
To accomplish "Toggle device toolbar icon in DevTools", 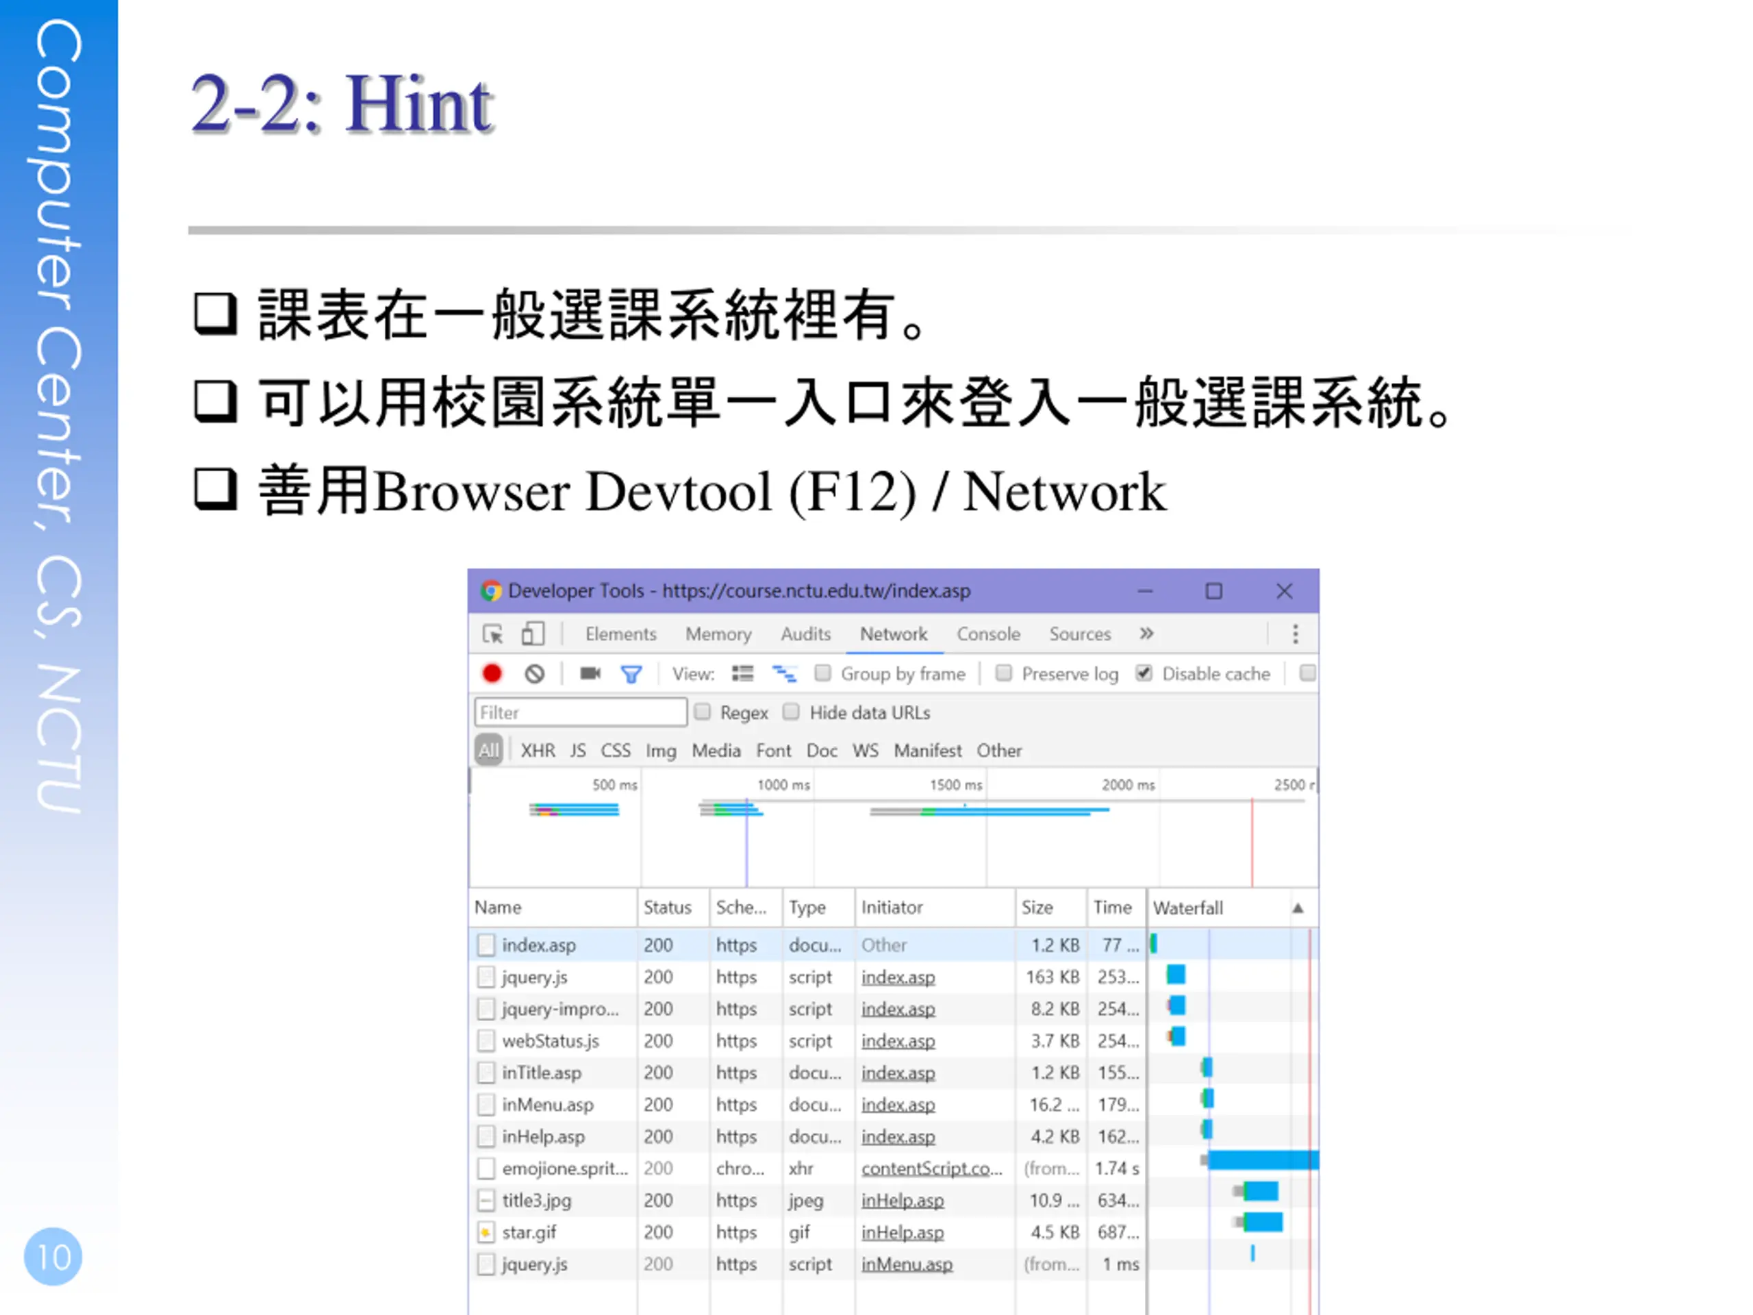I will (x=533, y=634).
